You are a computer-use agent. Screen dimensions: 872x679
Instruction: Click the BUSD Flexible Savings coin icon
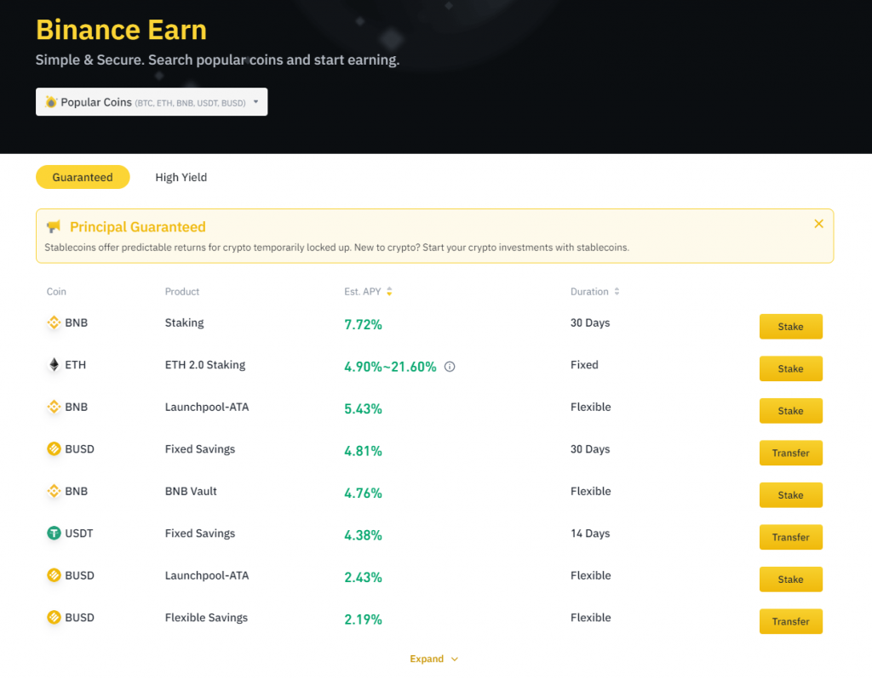(54, 618)
